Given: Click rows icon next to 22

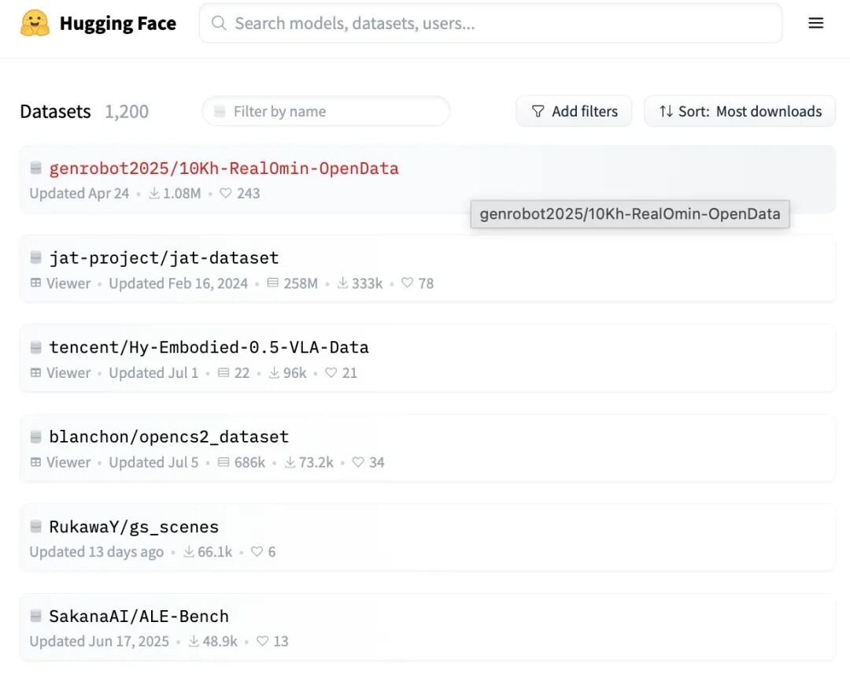Looking at the screenshot, I should point(224,372).
